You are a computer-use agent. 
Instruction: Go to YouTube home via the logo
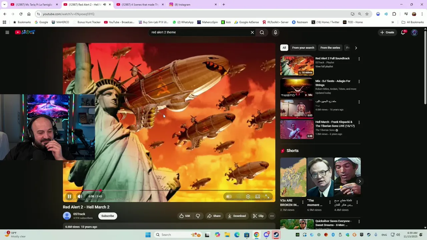[25, 32]
